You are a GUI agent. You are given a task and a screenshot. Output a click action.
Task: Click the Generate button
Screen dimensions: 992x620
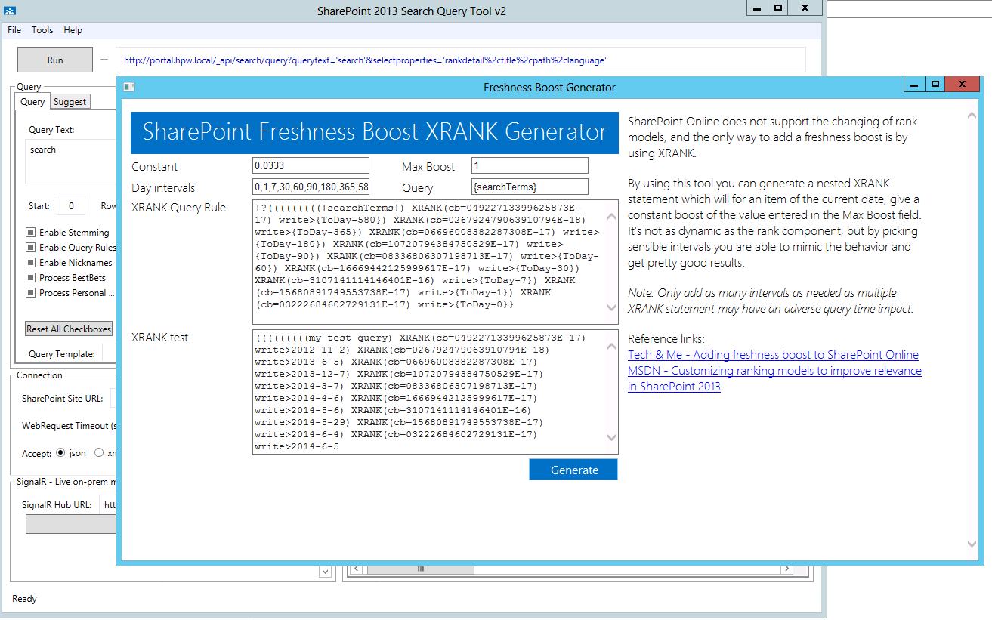pyautogui.click(x=573, y=470)
